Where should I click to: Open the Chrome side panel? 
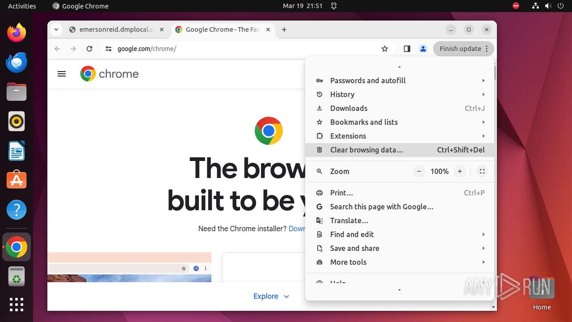click(407, 49)
